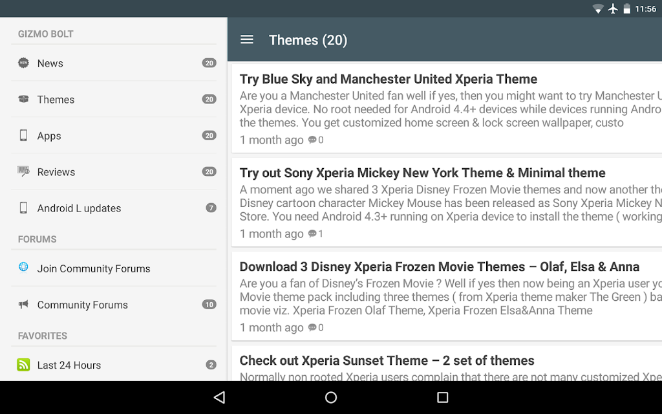Tap the hamburger menu icon
This screenshot has width=662, height=414.
point(247,39)
